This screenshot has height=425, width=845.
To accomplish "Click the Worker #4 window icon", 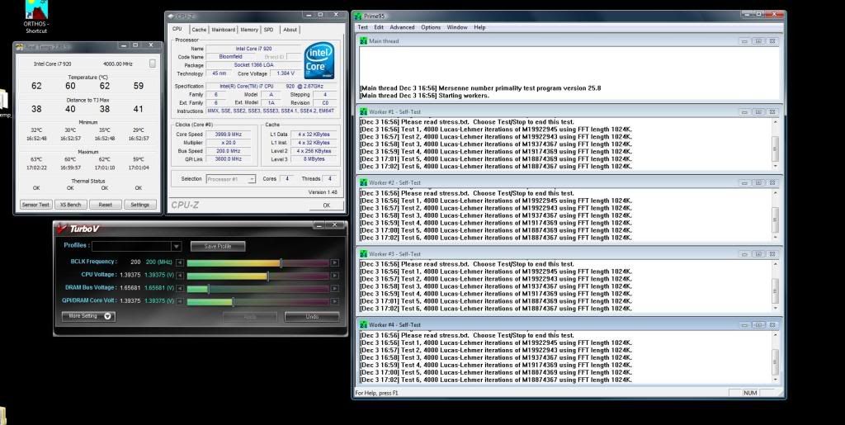I will click(x=364, y=325).
